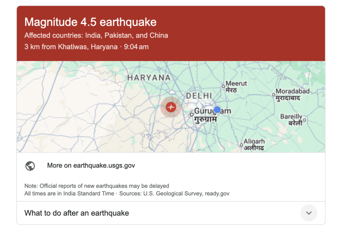The height and width of the screenshot is (227, 344).
Task: Click the blue location dot near Gurugram
Action: tap(217, 110)
